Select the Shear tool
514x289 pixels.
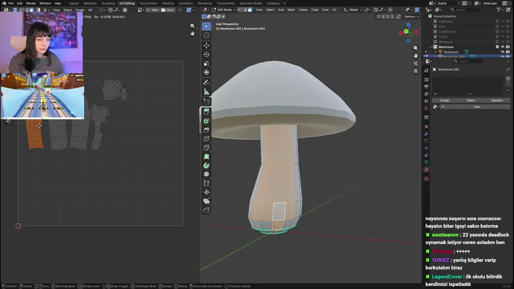(206, 201)
